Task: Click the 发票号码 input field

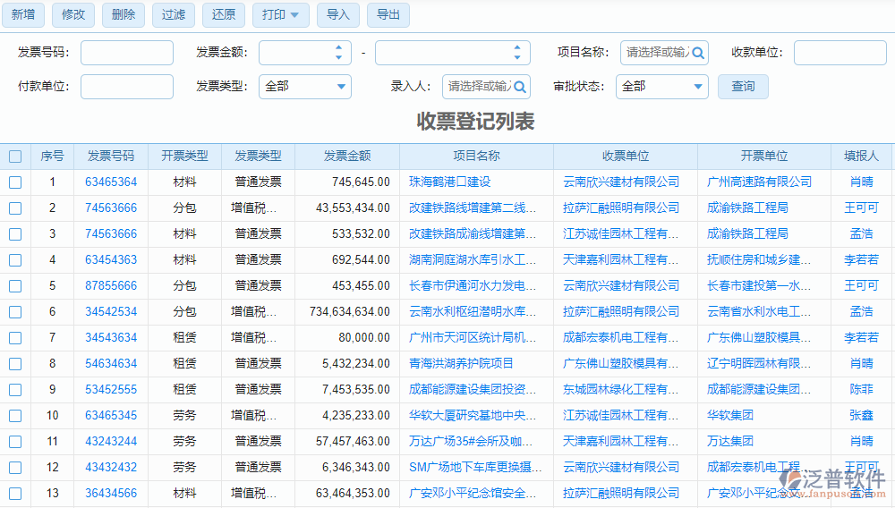Action: pos(127,53)
